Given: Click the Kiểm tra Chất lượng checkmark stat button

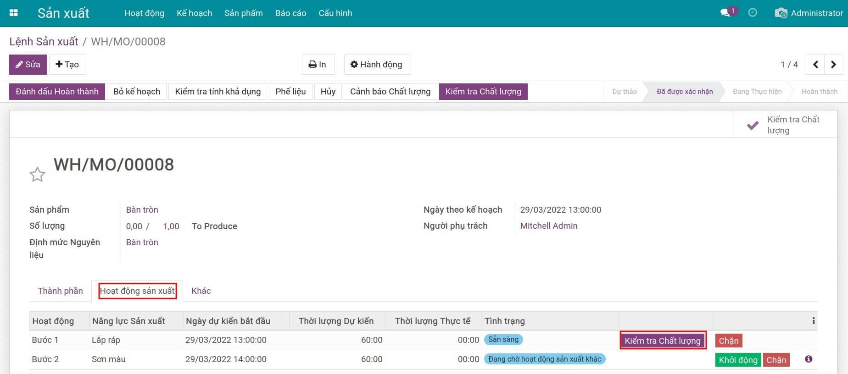Looking at the screenshot, I should click(x=786, y=125).
